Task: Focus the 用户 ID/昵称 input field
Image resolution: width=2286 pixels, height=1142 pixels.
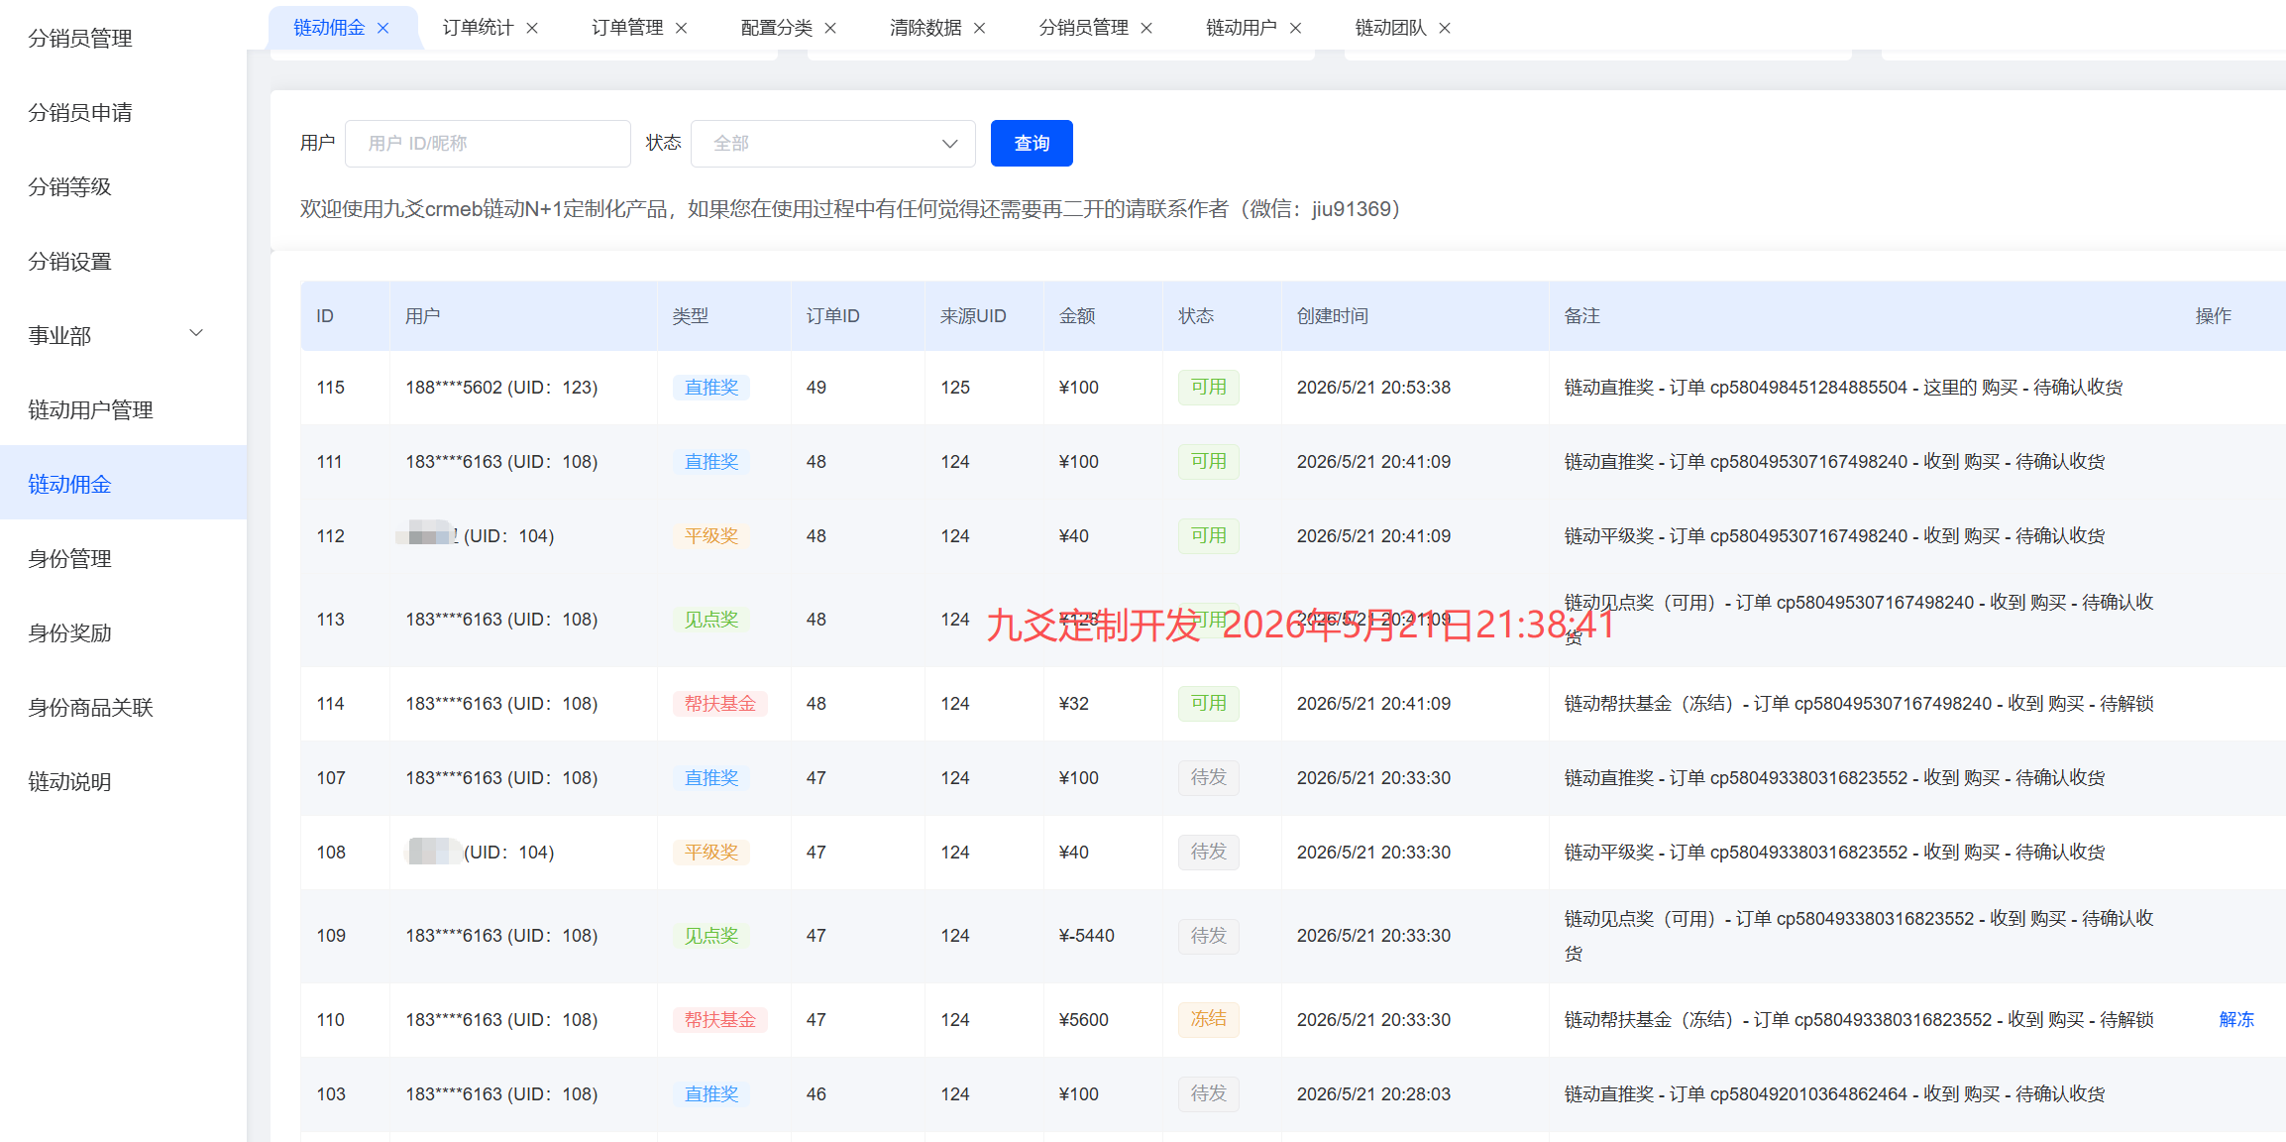Action: [x=488, y=144]
